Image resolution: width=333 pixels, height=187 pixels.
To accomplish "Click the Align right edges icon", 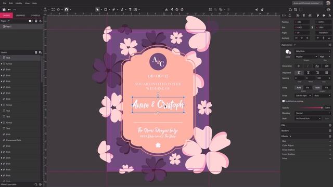I will (x=310, y=16).
